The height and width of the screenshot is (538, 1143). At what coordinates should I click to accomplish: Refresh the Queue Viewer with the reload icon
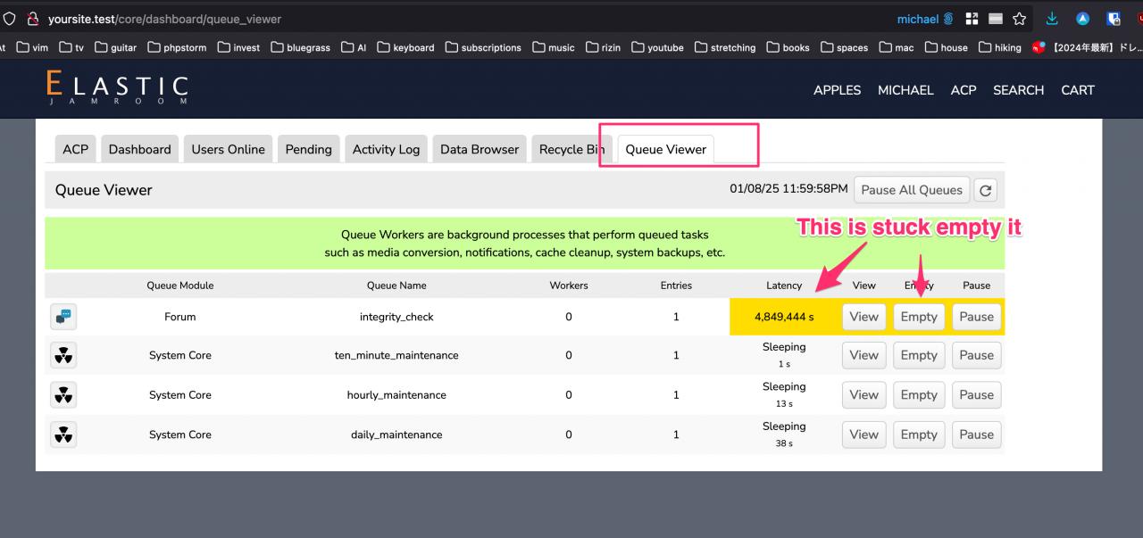click(x=986, y=190)
